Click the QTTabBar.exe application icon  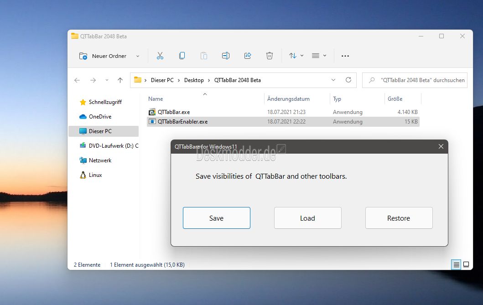coord(152,112)
